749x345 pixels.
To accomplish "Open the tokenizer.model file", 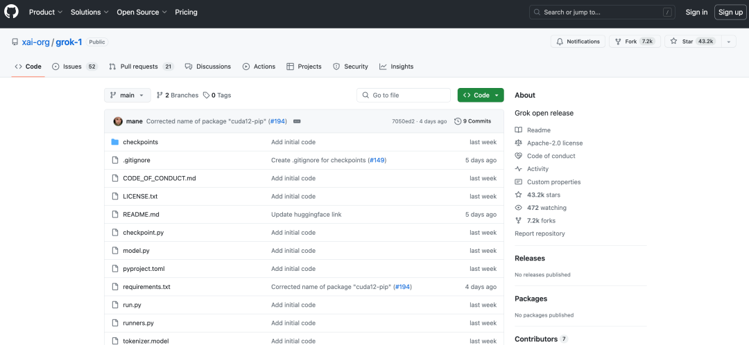I will [146, 341].
